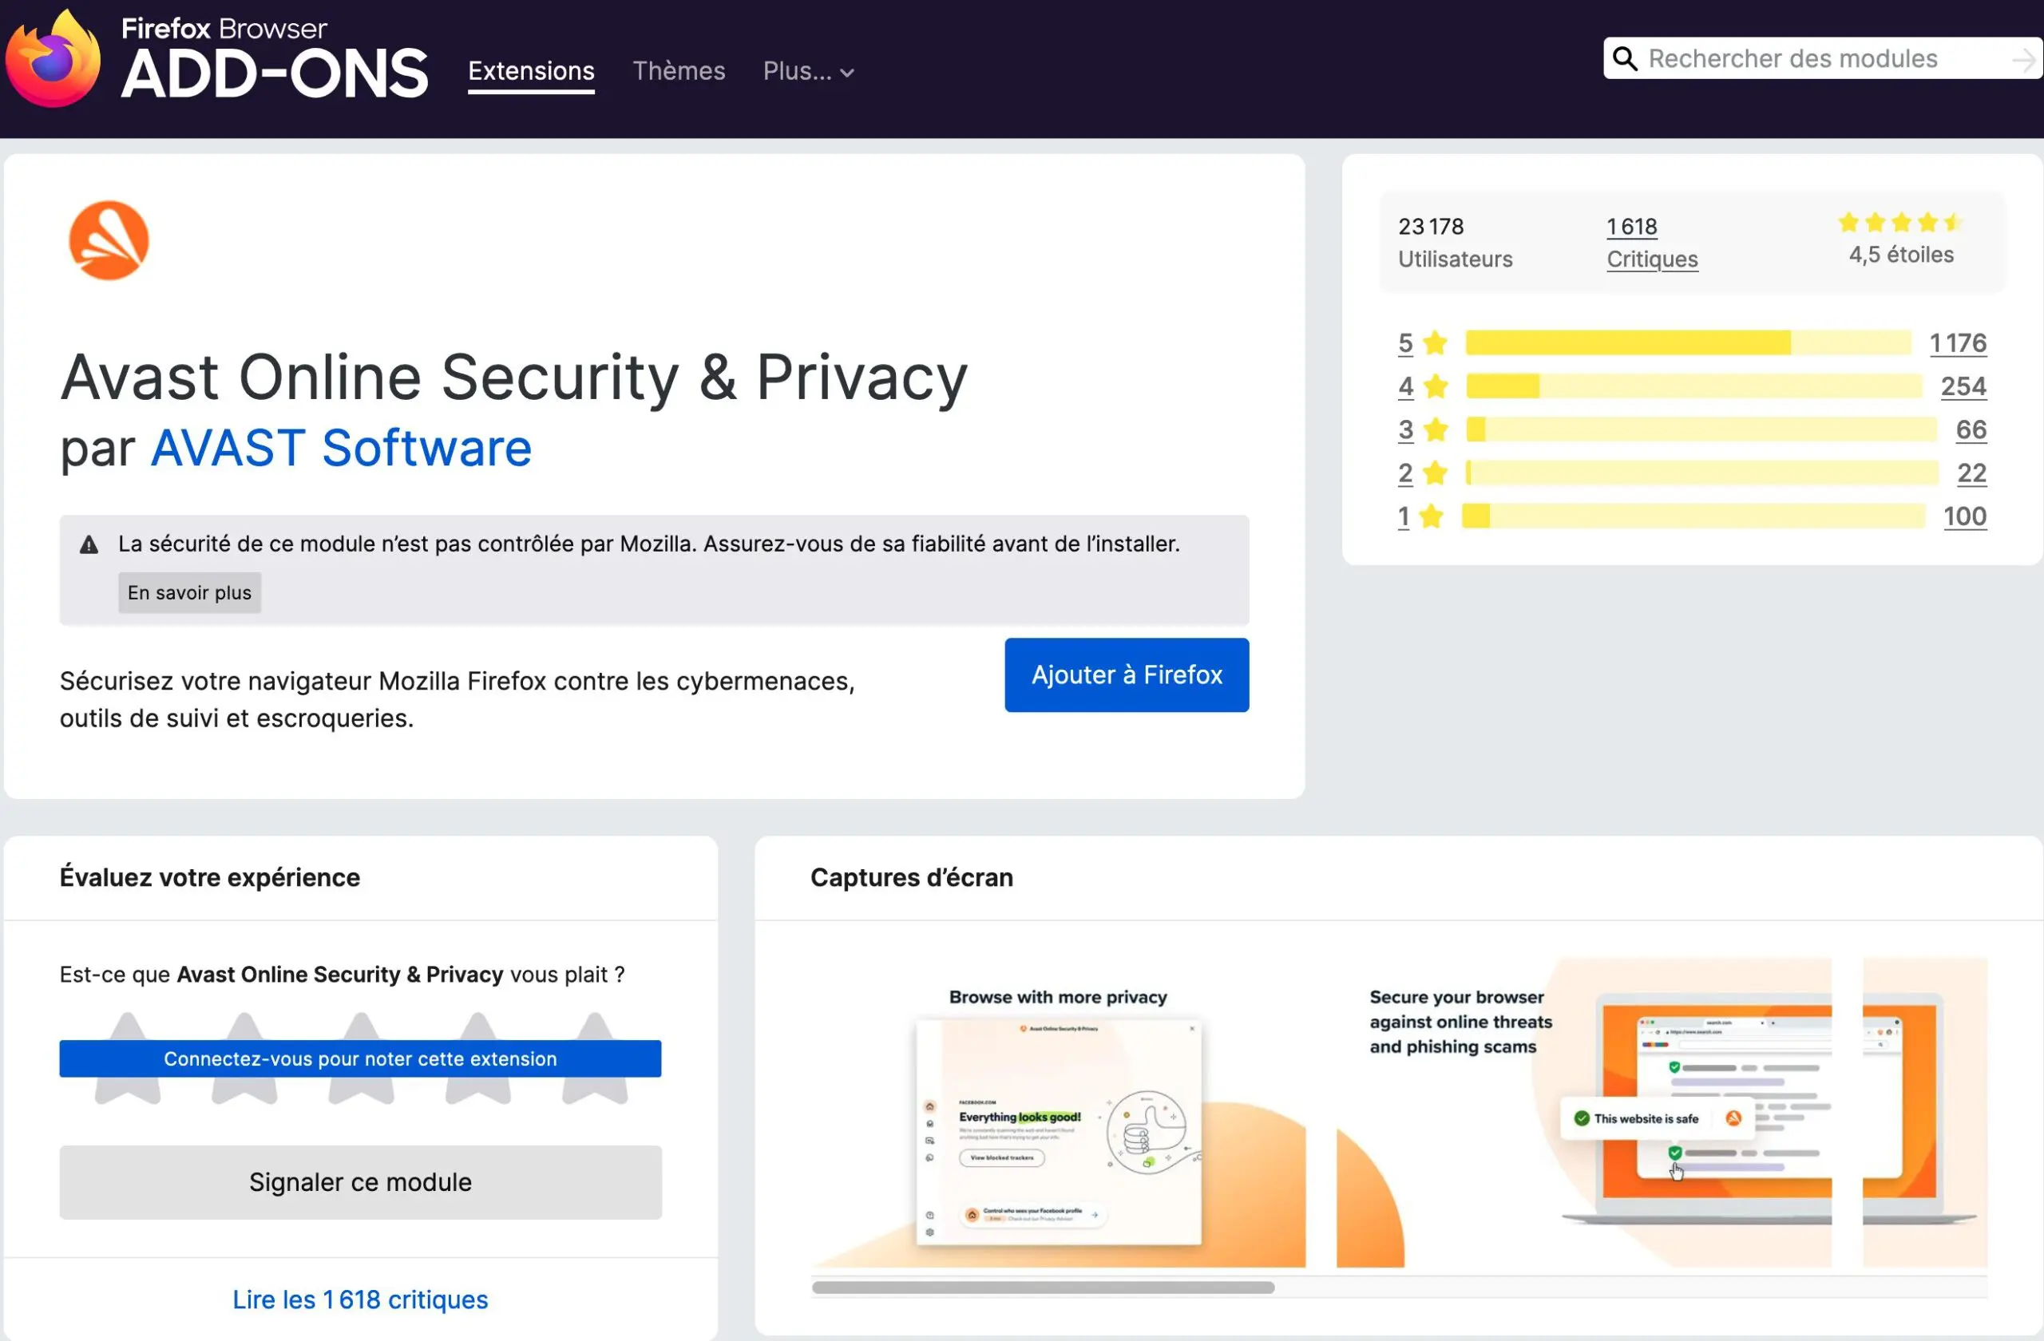
Task: Open the Extensions tab
Action: pos(531,71)
